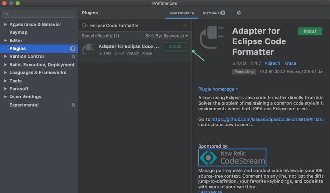Click the Sponsored by: label

click(213, 146)
